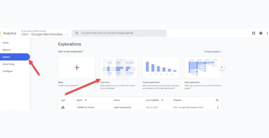Click the shared users icon in LWGMP row
The image size is (269, 138).
coord(63,108)
